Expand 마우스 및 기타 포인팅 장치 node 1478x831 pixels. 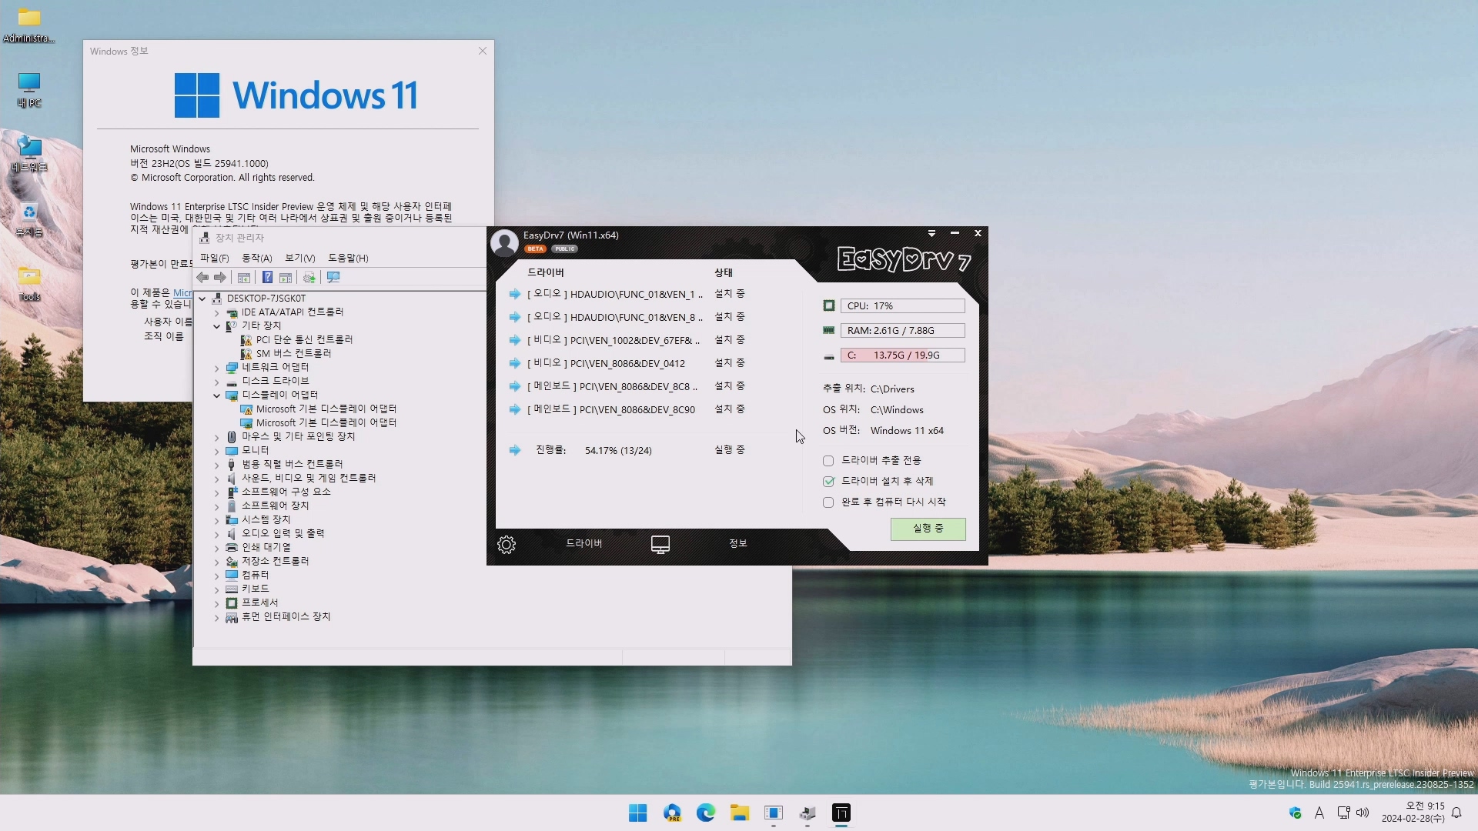(217, 437)
